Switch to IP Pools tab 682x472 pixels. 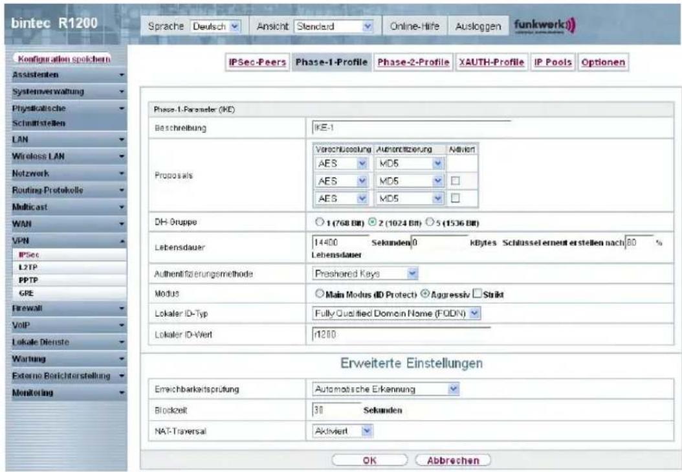pos(553,62)
